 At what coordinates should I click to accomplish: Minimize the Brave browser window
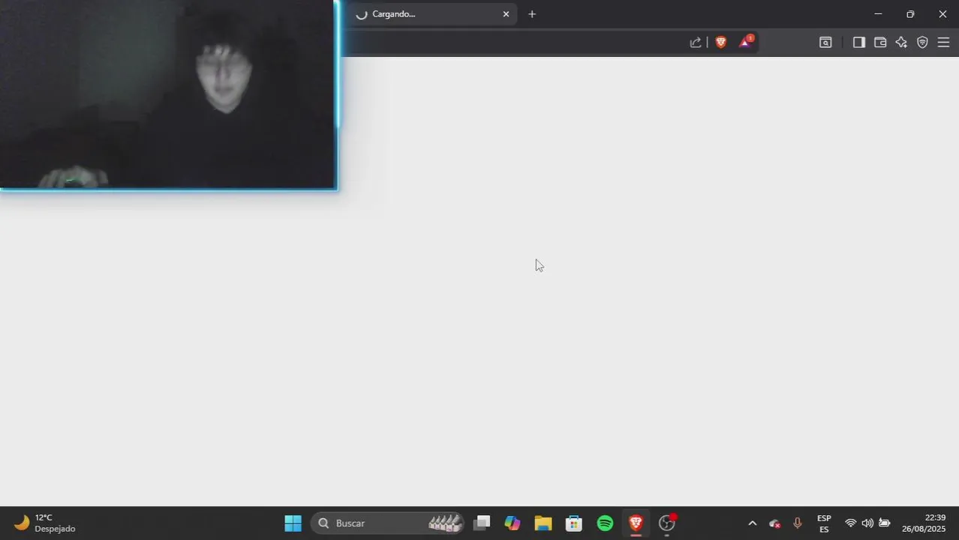tap(878, 14)
